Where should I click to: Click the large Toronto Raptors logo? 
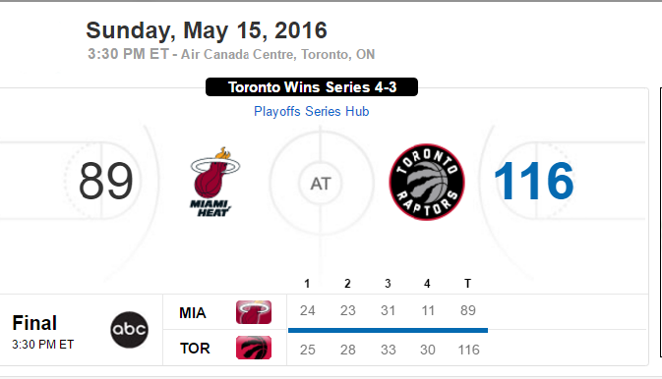tap(427, 182)
